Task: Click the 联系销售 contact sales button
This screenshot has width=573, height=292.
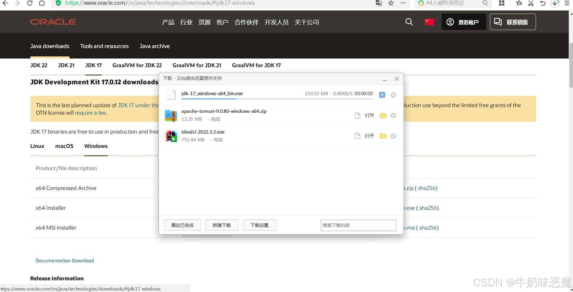Action: point(513,22)
